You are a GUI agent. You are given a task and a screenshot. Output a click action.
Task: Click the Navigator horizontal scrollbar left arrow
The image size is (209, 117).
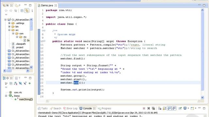click(5, 71)
